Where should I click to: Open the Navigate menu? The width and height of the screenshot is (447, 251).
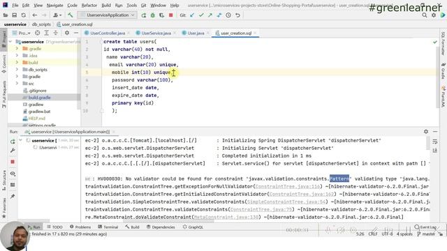pyautogui.click(x=54, y=5)
